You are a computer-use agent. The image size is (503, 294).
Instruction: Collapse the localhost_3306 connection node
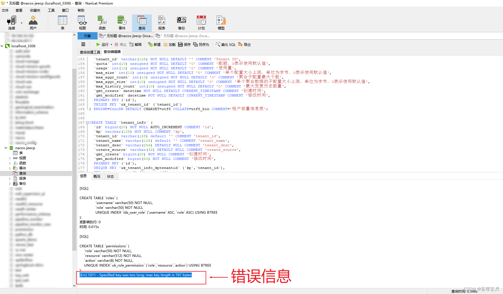[2, 46]
